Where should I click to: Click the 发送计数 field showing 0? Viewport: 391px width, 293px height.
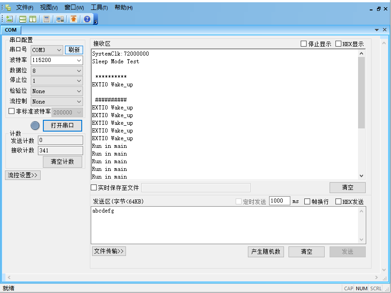61,140
